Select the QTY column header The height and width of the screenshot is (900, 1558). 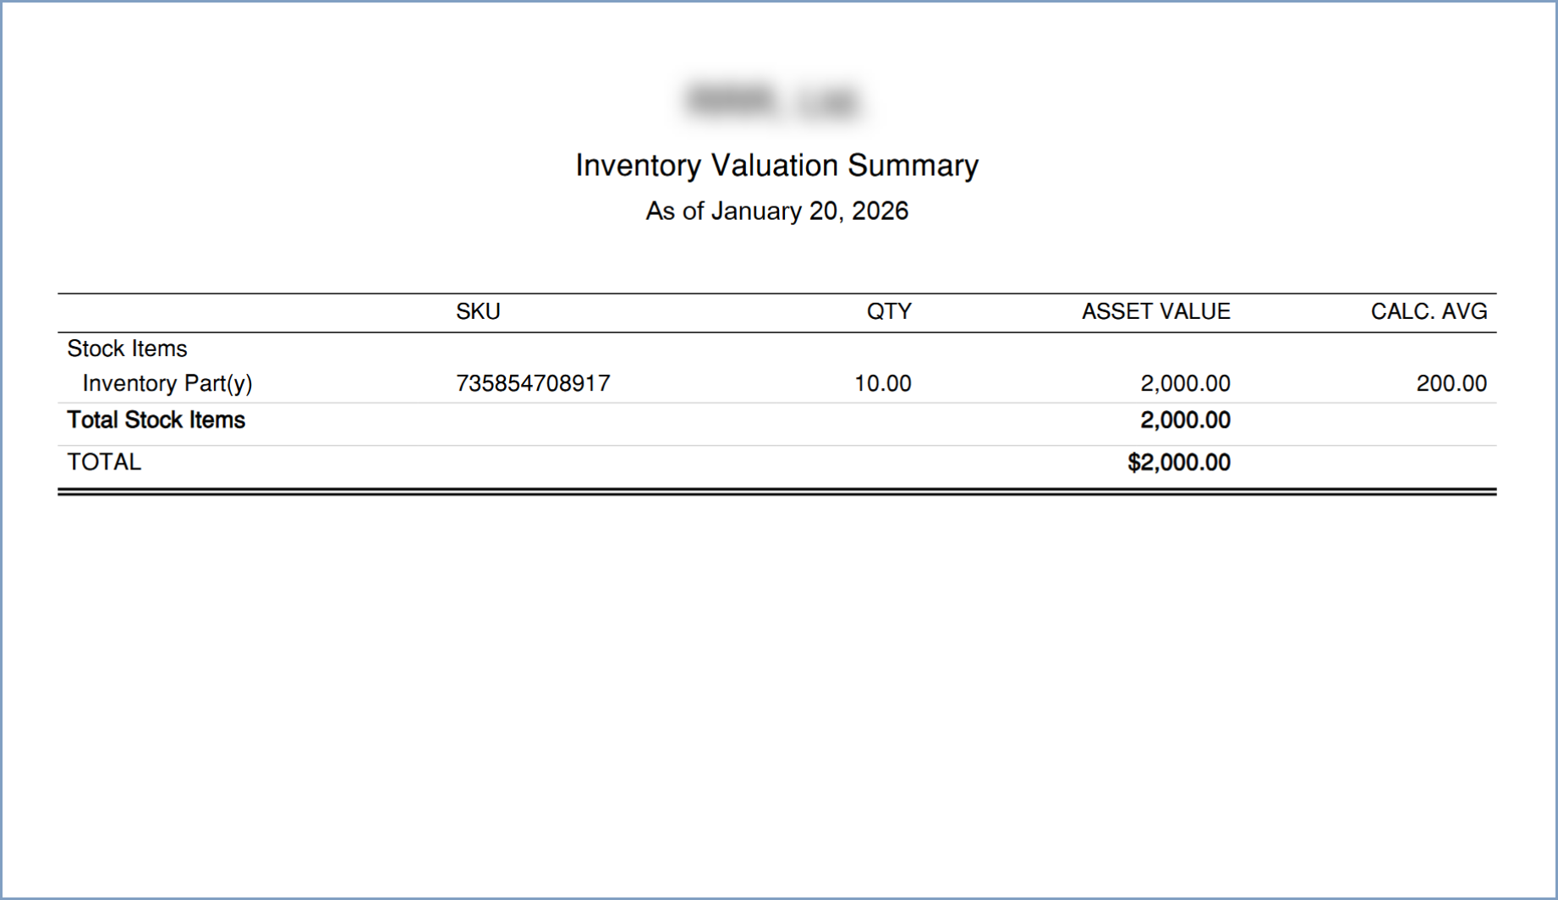[x=888, y=312]
